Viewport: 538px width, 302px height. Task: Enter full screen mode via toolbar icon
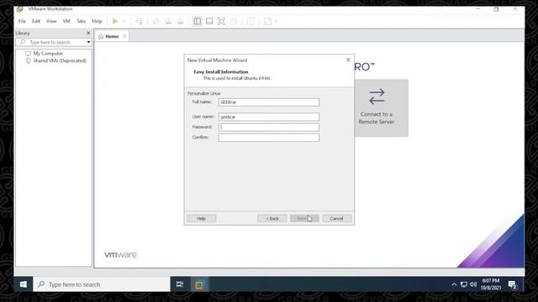click(x=221, y=21)
